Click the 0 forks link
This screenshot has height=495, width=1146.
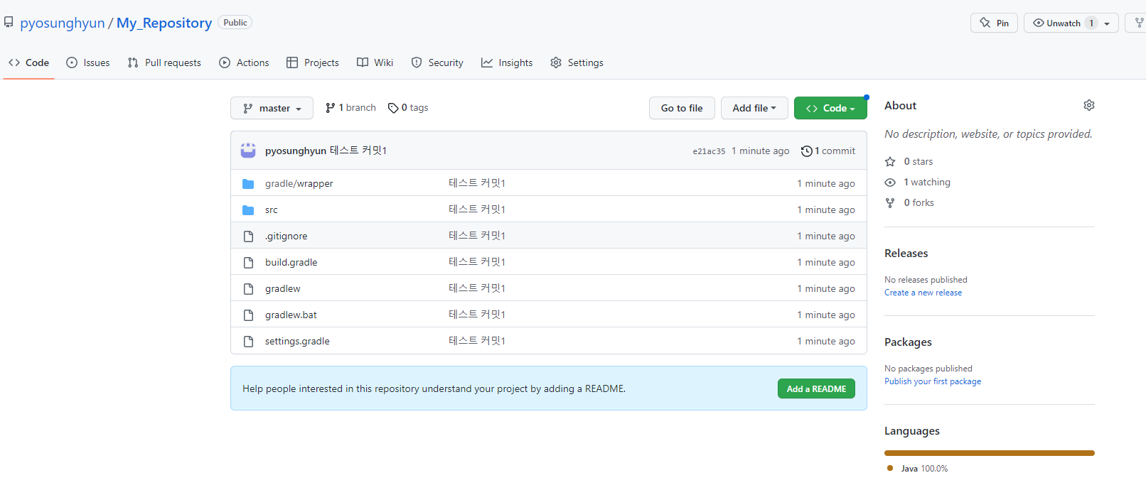coord(909,203)
